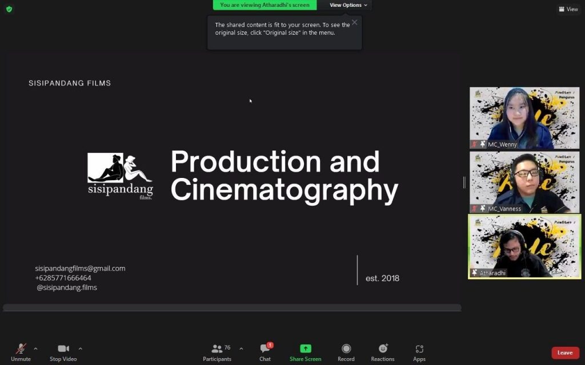Open the Reactions menu

[x=383, y=352]
